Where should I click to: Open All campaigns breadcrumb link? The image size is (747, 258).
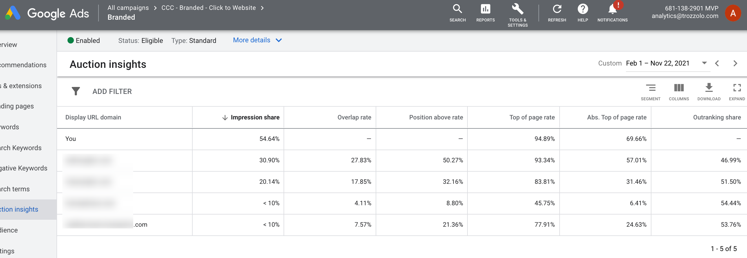tap(128, 8)
